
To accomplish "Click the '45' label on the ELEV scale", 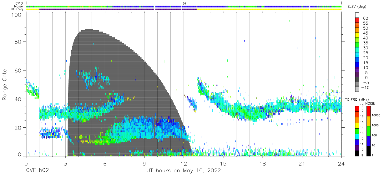I will (366, 33).
